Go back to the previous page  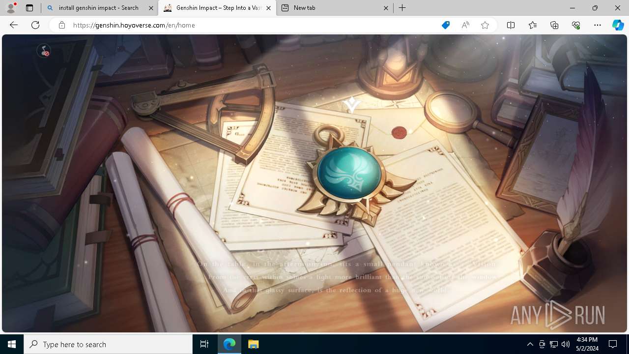pyautogui.click(x=14, y=25)
